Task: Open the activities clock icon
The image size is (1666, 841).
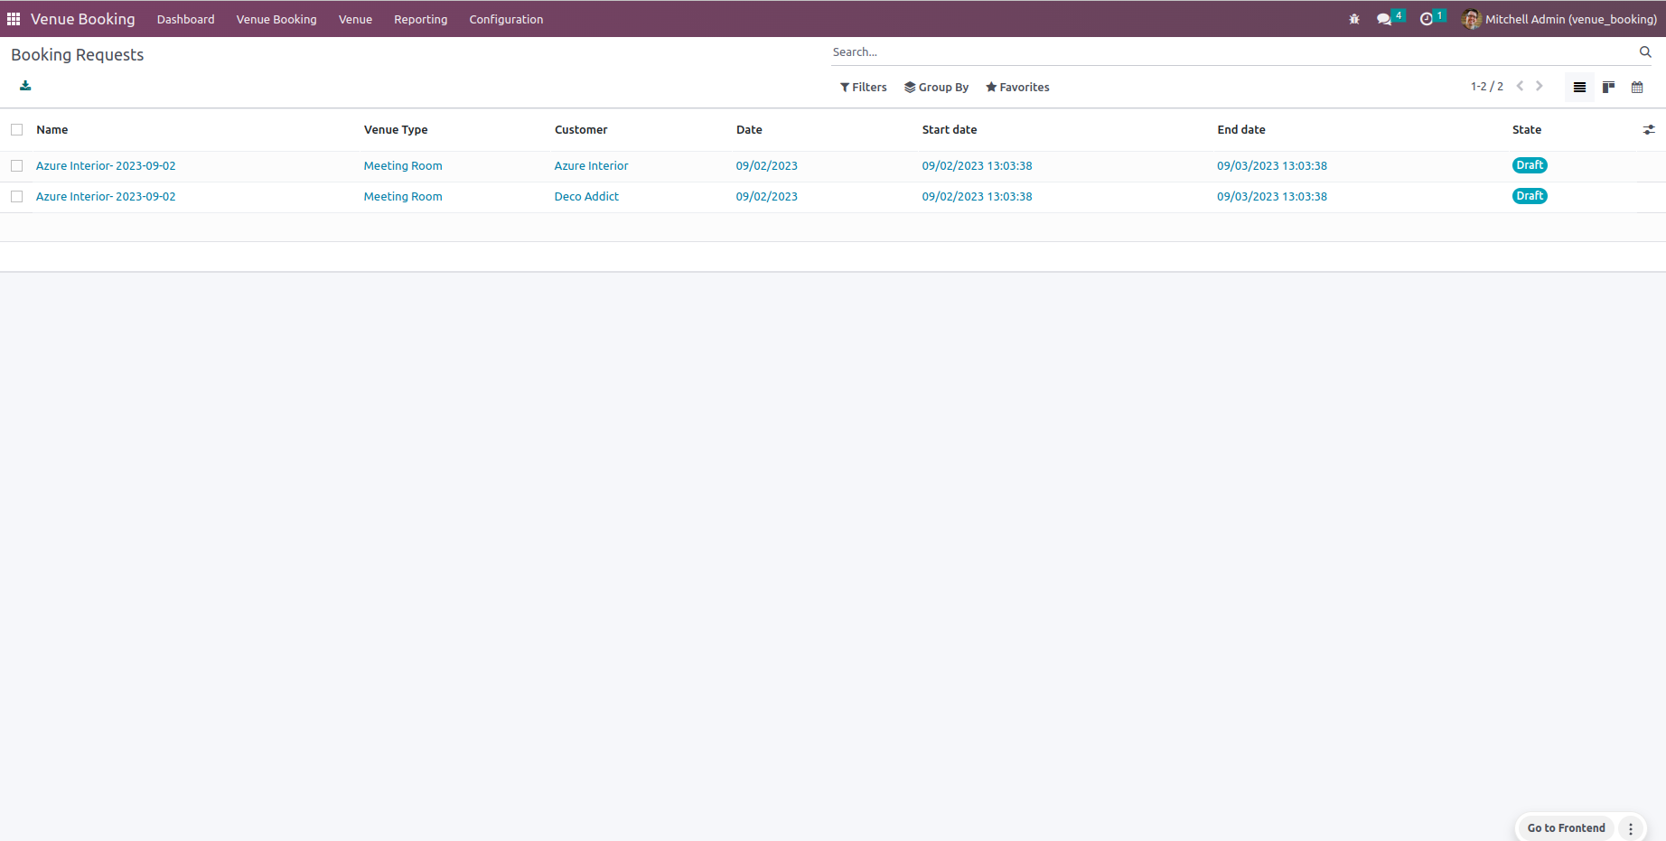Action: [x=1427, y=19]
